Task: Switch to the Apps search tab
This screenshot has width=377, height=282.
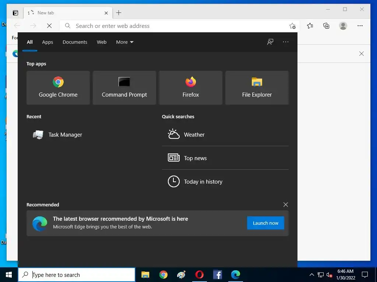Action: [x=47, y=42]
